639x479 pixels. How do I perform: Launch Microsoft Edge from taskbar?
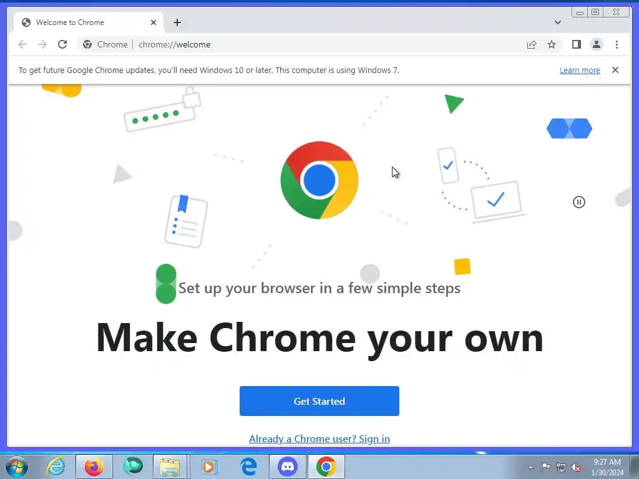(x=248, y=467)
